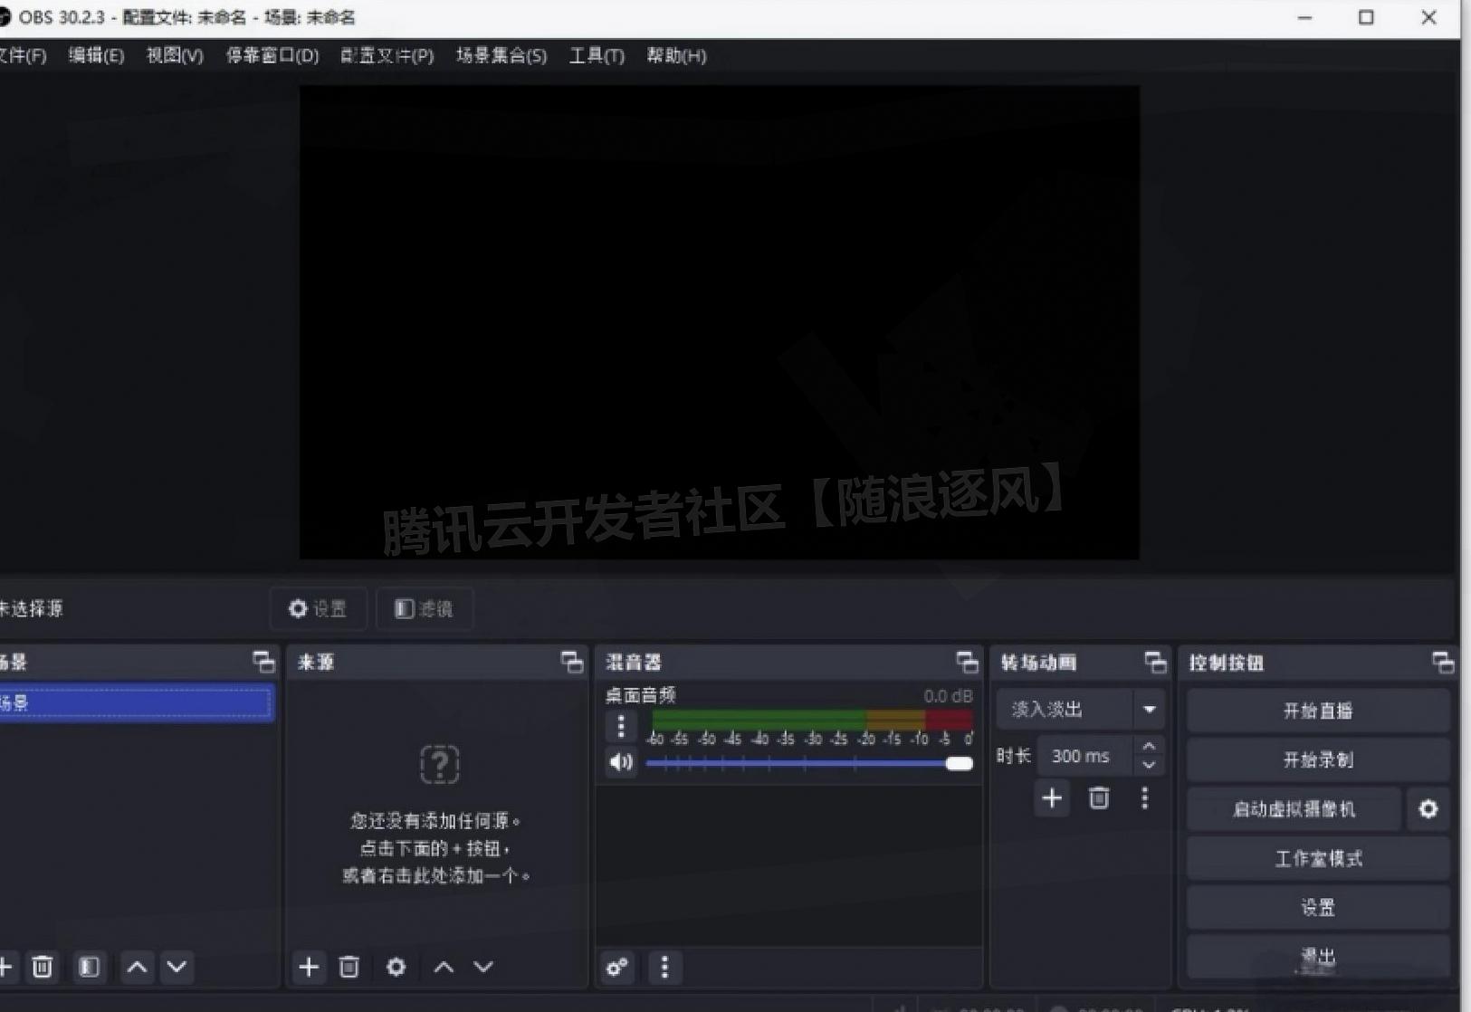1471x1012 pixels.
Task: Move scene down with the down arrow
Action: coord(177,967)
